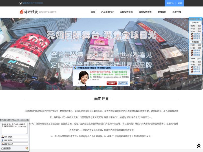Image resolution: width=203 pixels, height=152 pixels.
Task: Click the 在线客服2 group header
Action: (x=195, y=42)
